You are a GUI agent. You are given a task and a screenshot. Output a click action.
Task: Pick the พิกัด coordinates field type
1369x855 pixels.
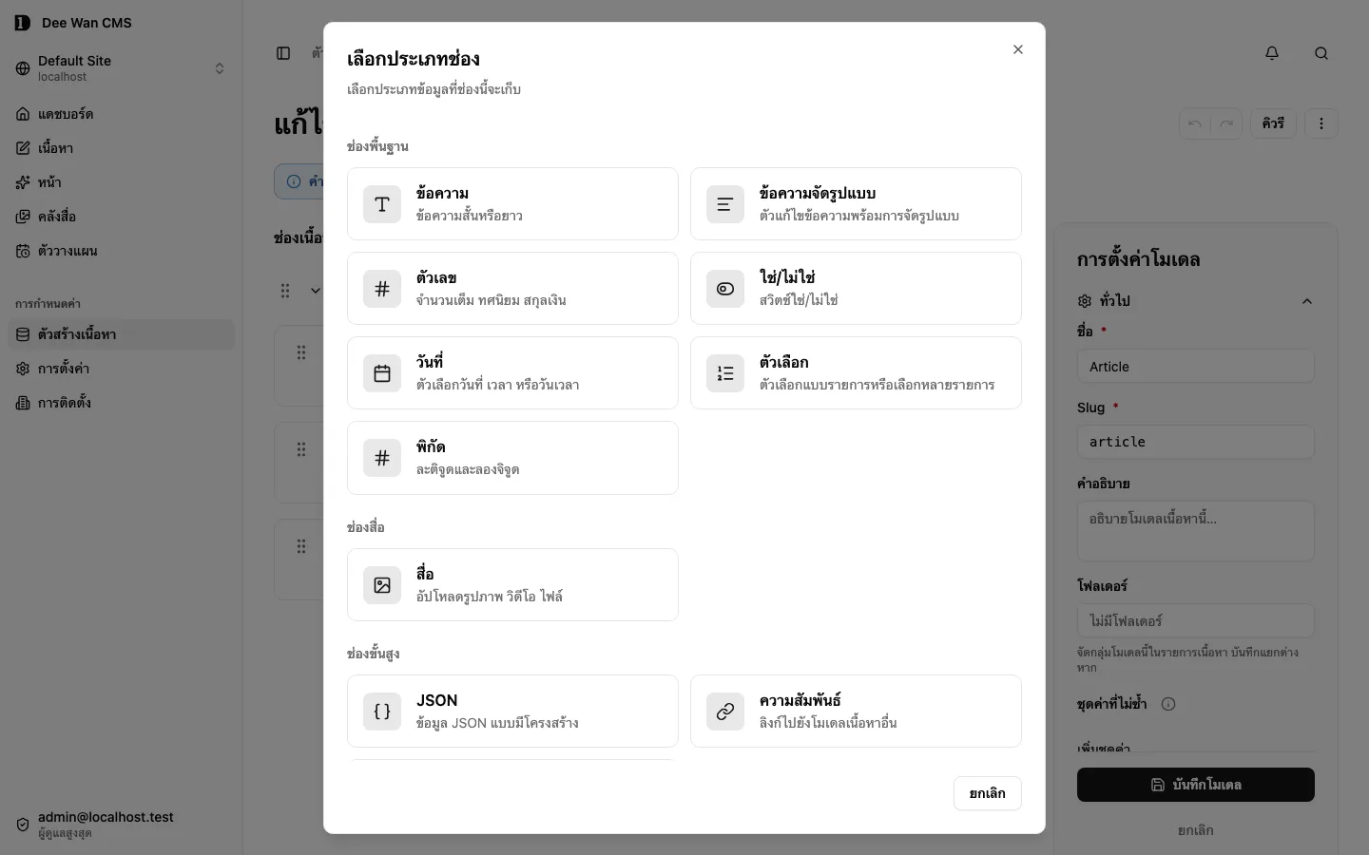click(512, 458)
